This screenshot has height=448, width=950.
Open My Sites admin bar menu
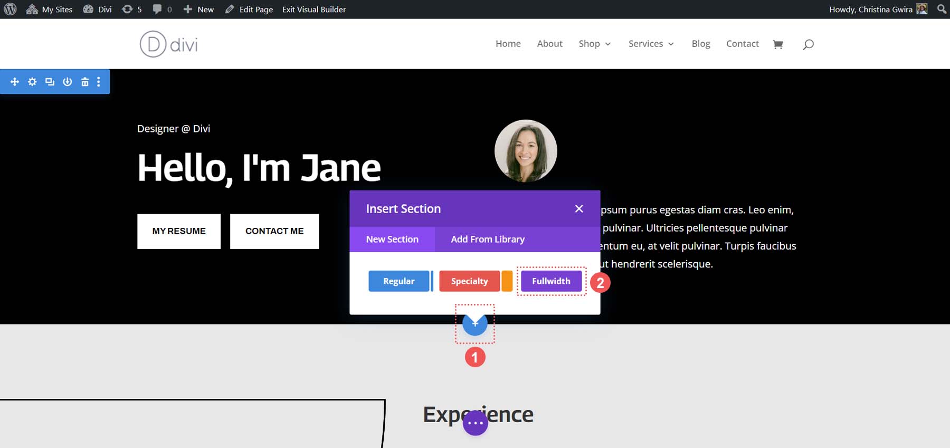pos(50,9)
